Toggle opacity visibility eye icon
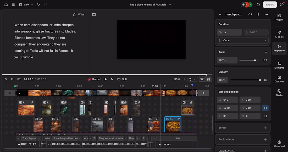 pyautogui.click(x=265, y=80)
